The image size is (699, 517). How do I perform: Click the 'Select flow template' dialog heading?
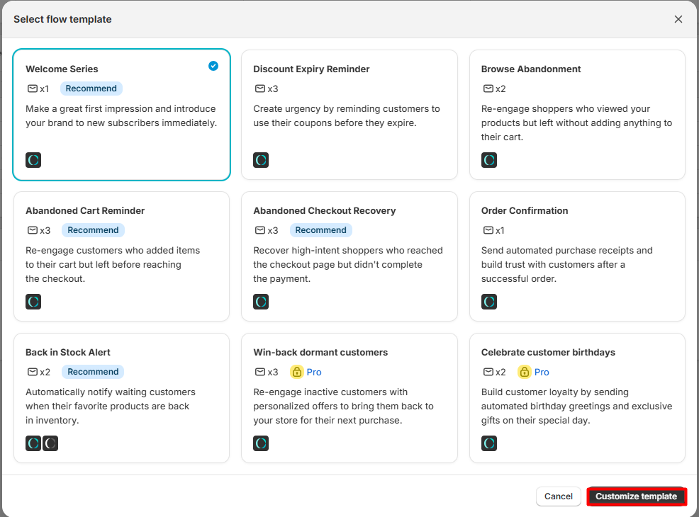pos(62,19)
